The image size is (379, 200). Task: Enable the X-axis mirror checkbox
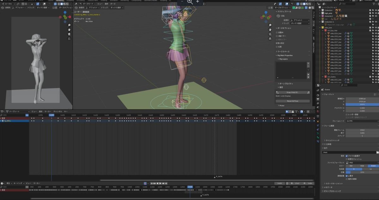coord(277,35)
